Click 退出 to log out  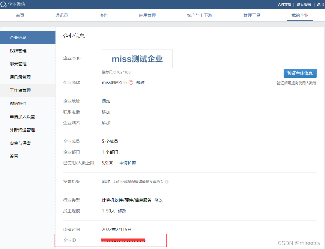tap(320, 4)
